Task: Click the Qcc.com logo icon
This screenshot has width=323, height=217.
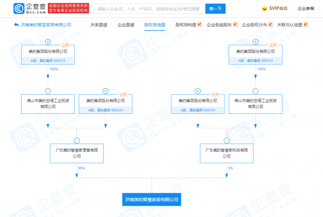Action: tap(19, 8)
